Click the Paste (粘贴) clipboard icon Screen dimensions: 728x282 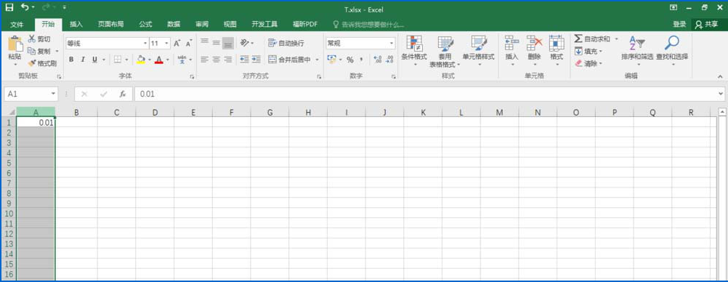coord(15,44)
